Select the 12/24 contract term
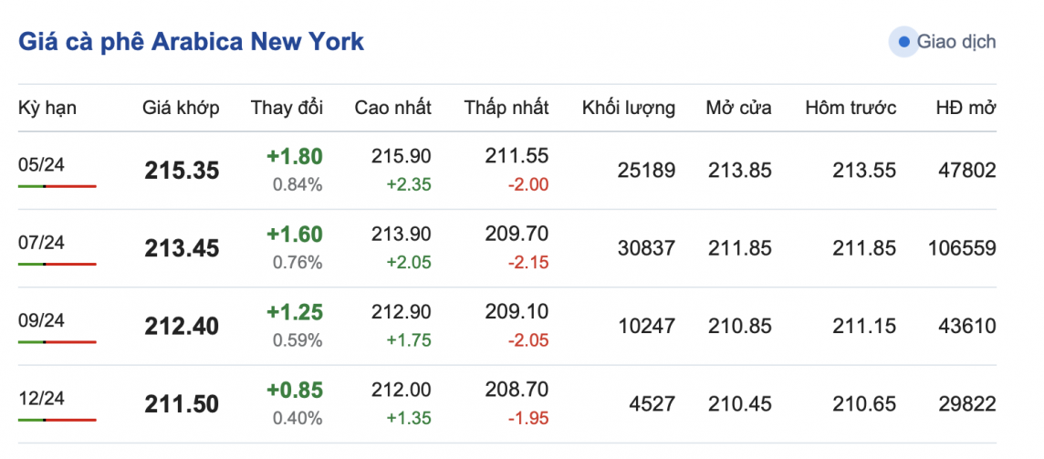1044x459 pixels. click(42, 399)
